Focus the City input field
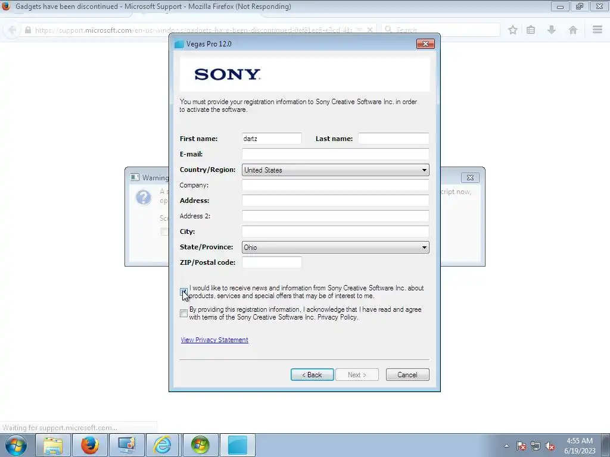 (335, 231)
